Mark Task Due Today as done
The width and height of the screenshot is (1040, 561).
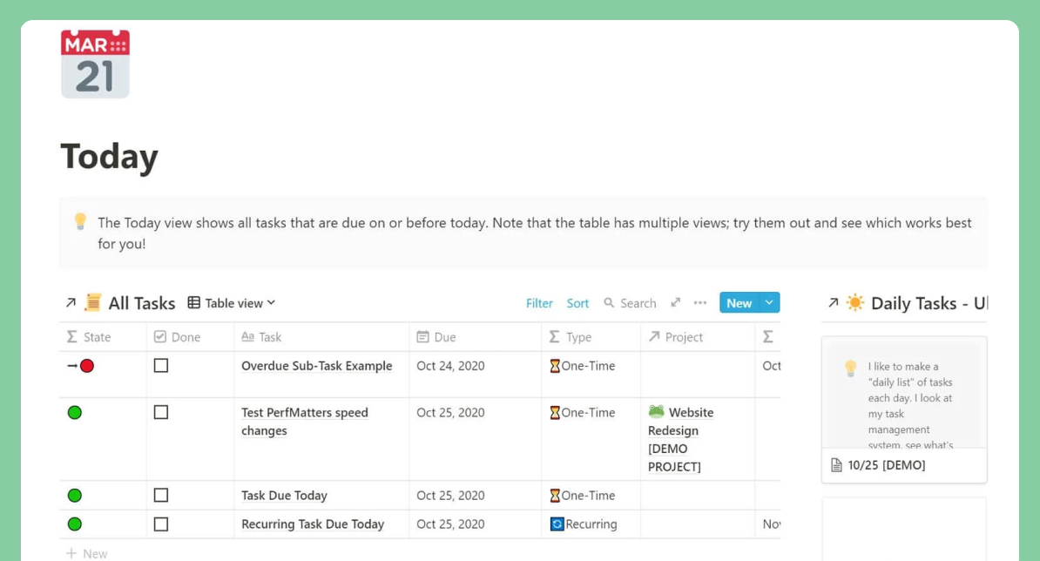[x=160, y=495]
